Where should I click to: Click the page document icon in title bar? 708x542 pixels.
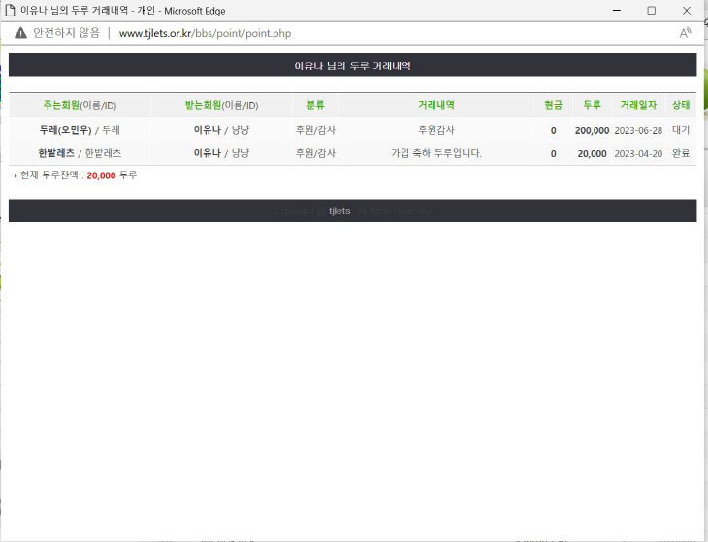pyautogui.click(x=10, y=10)
